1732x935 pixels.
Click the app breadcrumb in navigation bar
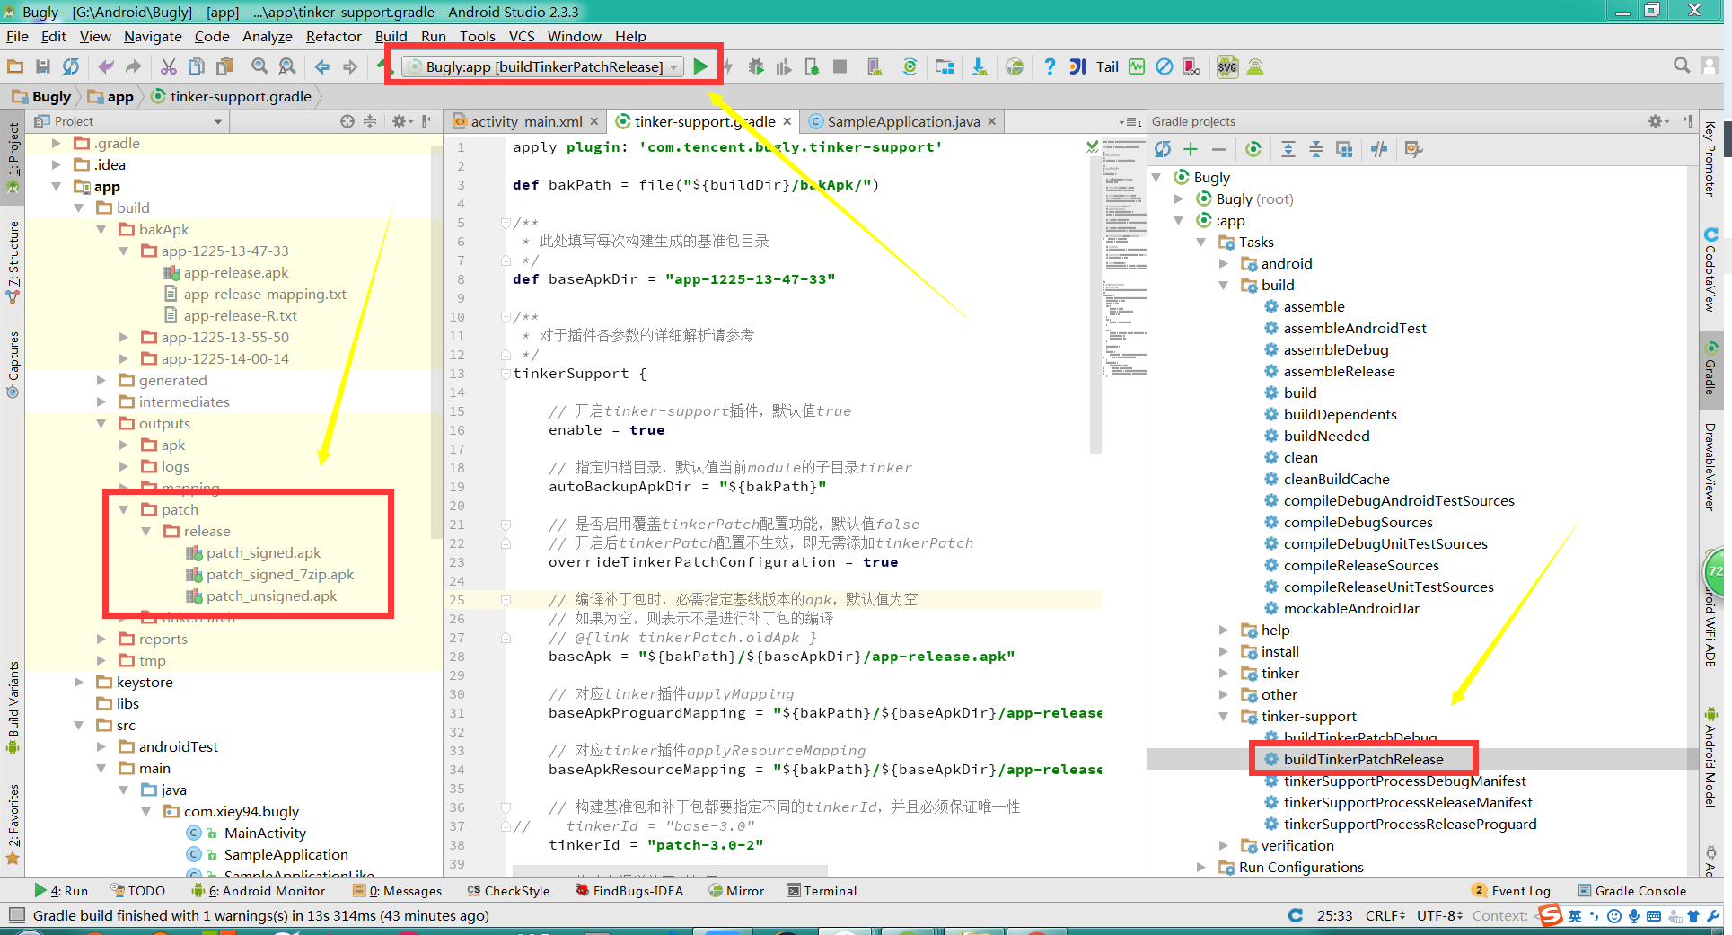point(111,96)
